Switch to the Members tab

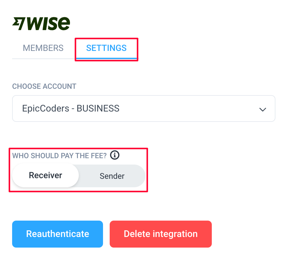coord(43,48)
